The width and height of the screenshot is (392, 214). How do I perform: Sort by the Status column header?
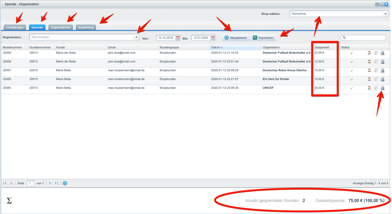(353, 47)
